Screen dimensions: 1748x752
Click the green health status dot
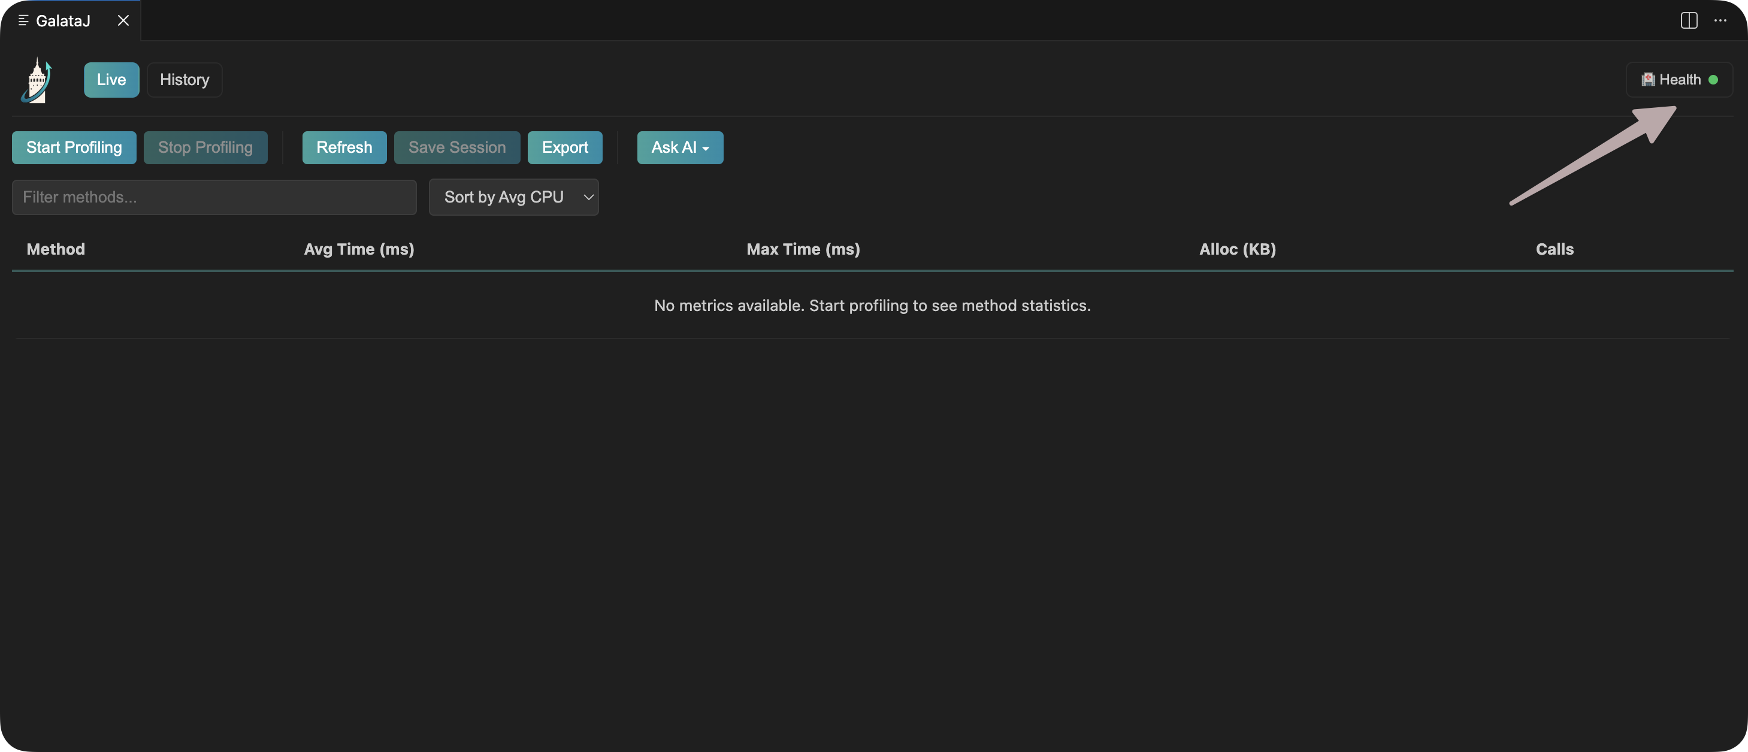point(1713,80)
